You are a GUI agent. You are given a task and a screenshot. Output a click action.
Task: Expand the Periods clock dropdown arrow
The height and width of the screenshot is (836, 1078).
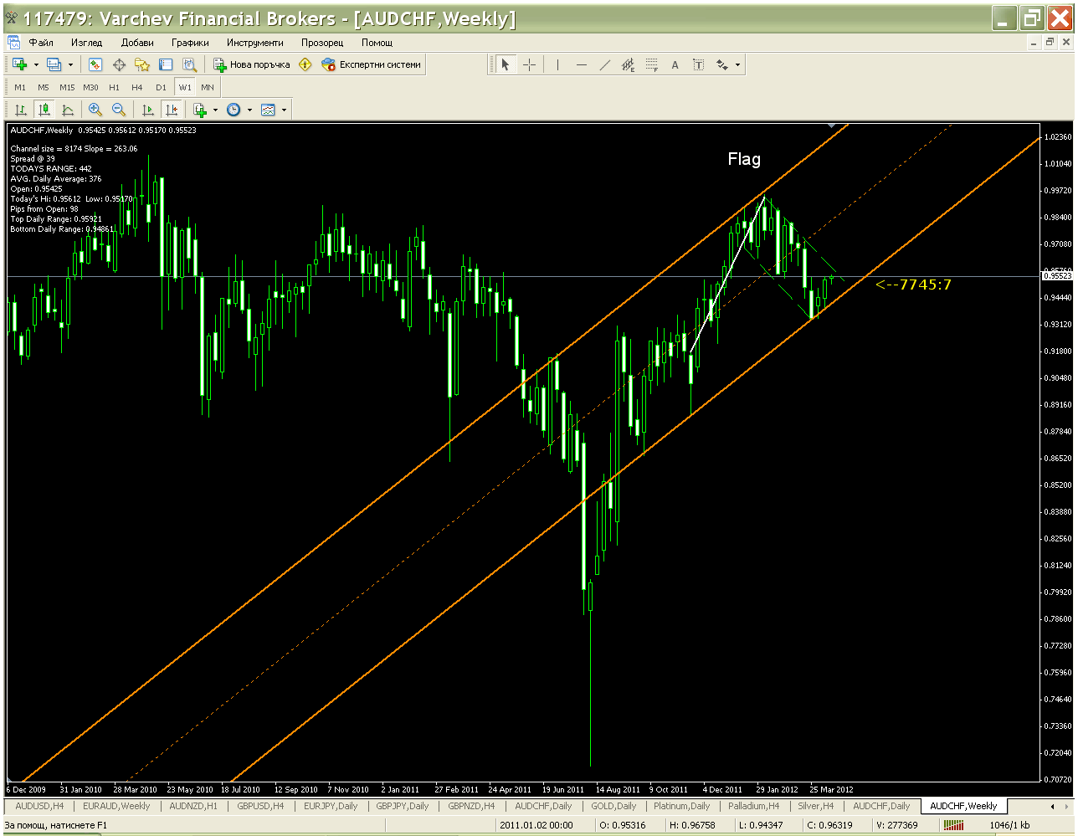click(249, 110)
